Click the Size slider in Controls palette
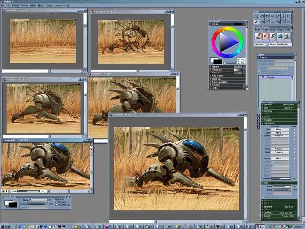 [x=37, y=200]
